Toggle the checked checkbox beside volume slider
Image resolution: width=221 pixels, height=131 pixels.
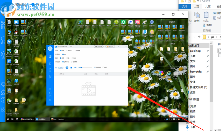point(95,67)
